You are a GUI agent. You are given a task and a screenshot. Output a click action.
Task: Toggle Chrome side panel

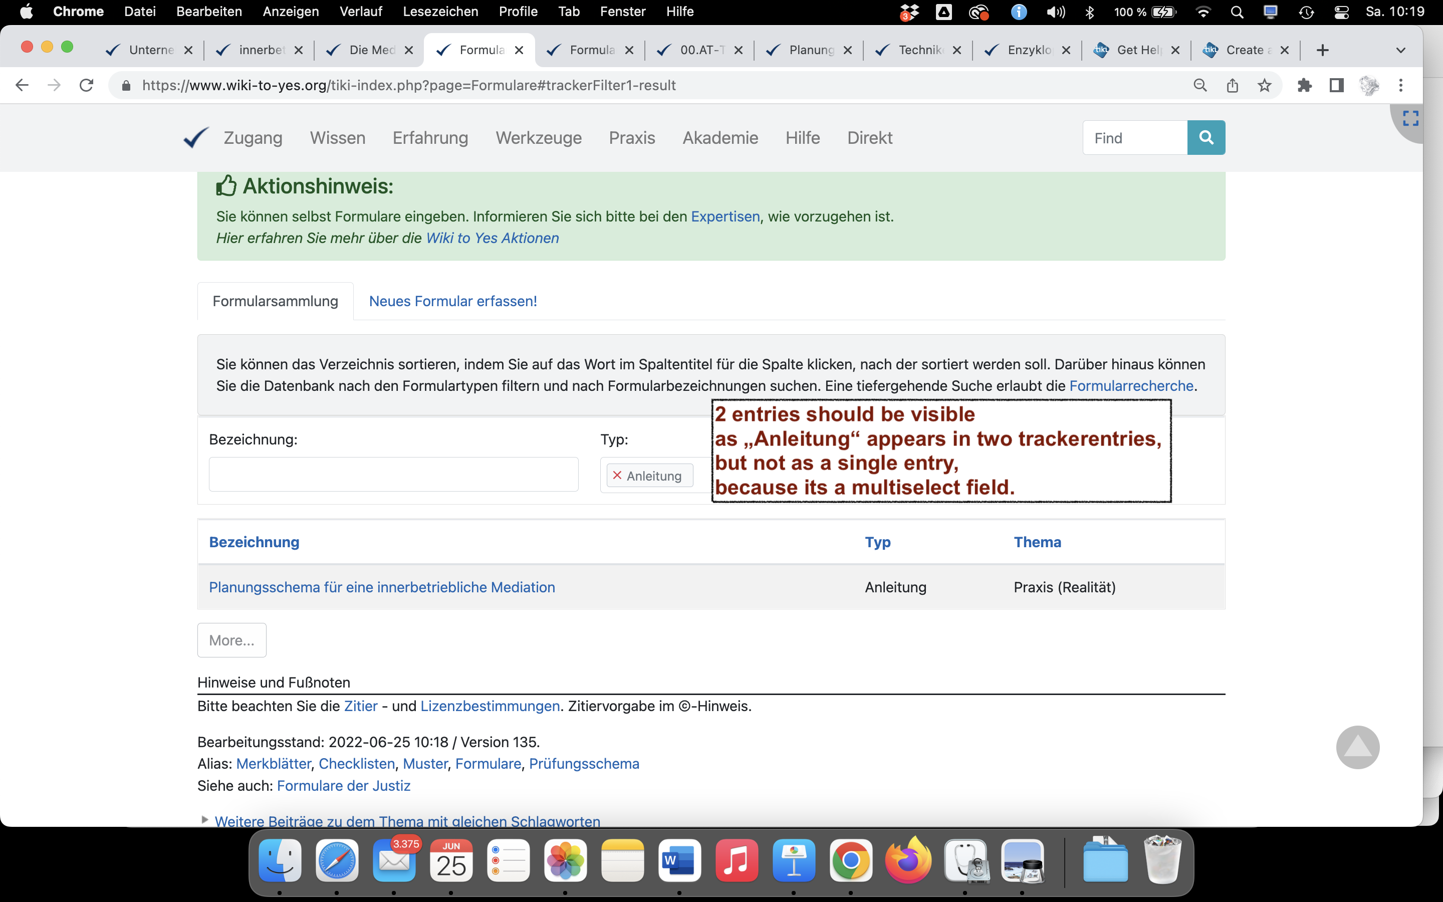[1336, 85]
